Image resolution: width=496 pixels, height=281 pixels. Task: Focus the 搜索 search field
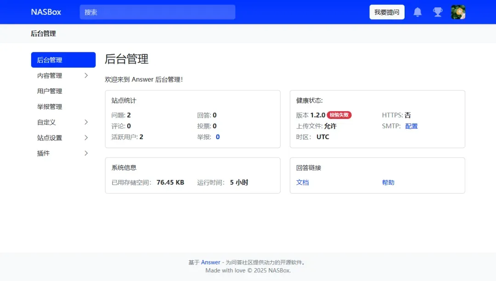157,12
